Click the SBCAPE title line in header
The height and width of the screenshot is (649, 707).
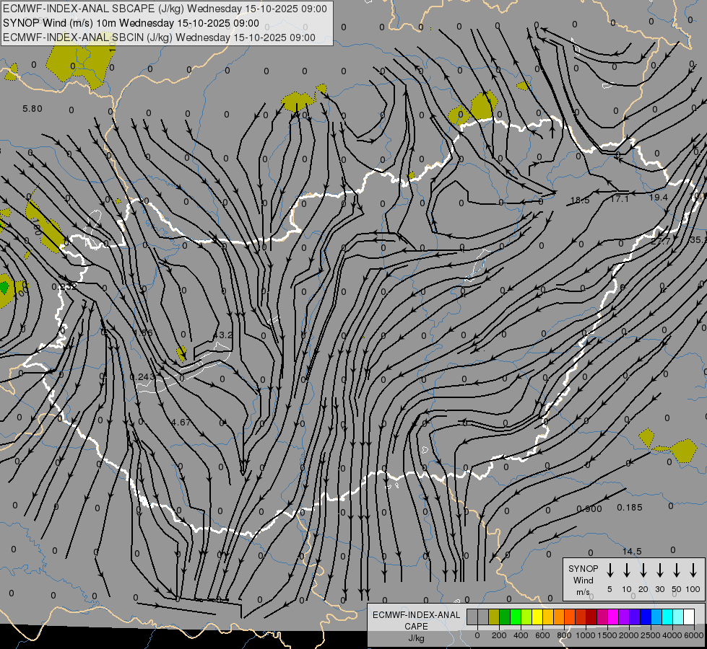(165, 9)
